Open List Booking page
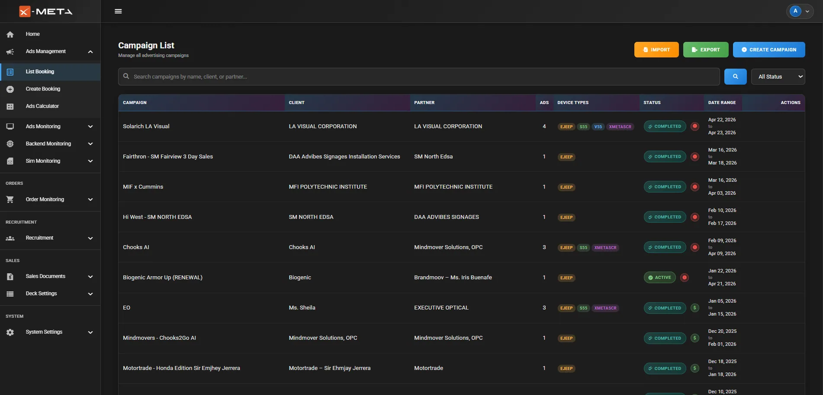 50,72
